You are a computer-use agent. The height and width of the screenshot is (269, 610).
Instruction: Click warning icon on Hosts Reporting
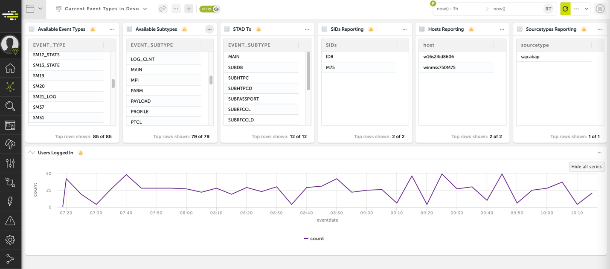[471, 29]
